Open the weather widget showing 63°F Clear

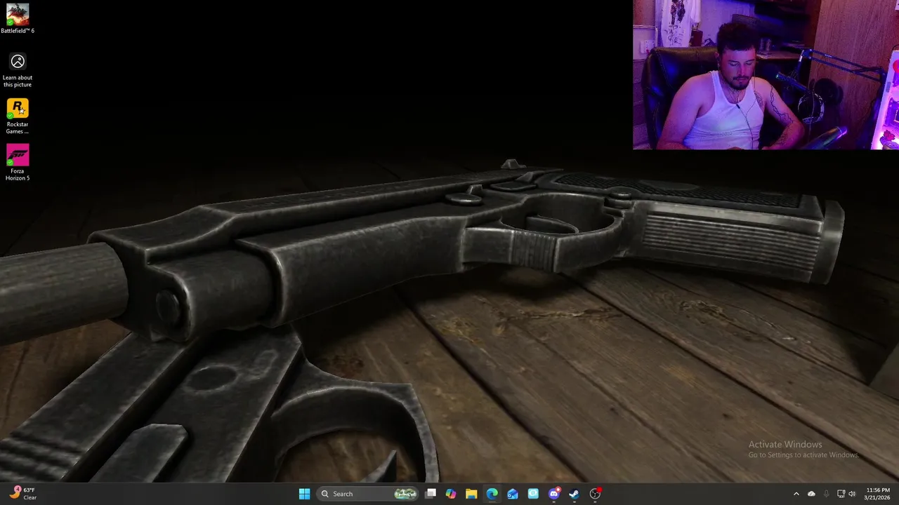(23, 494)
